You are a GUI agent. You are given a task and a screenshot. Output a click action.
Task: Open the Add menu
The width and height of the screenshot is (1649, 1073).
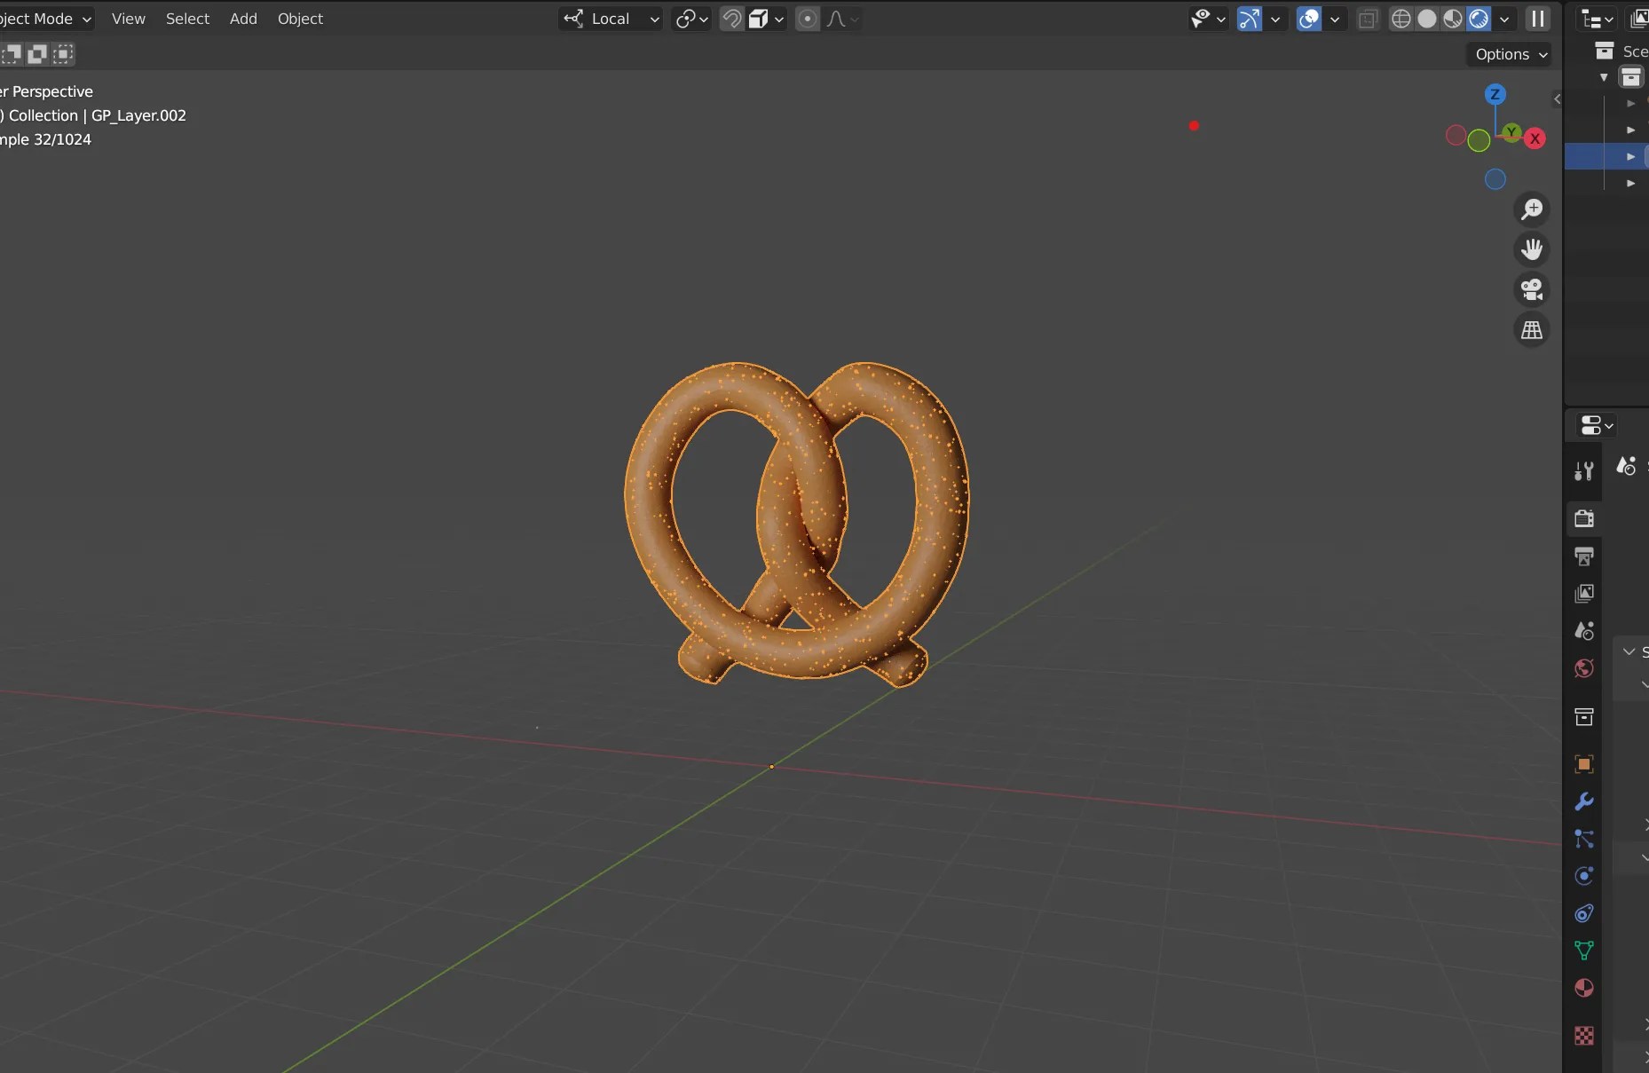click(x=244, y=18)
